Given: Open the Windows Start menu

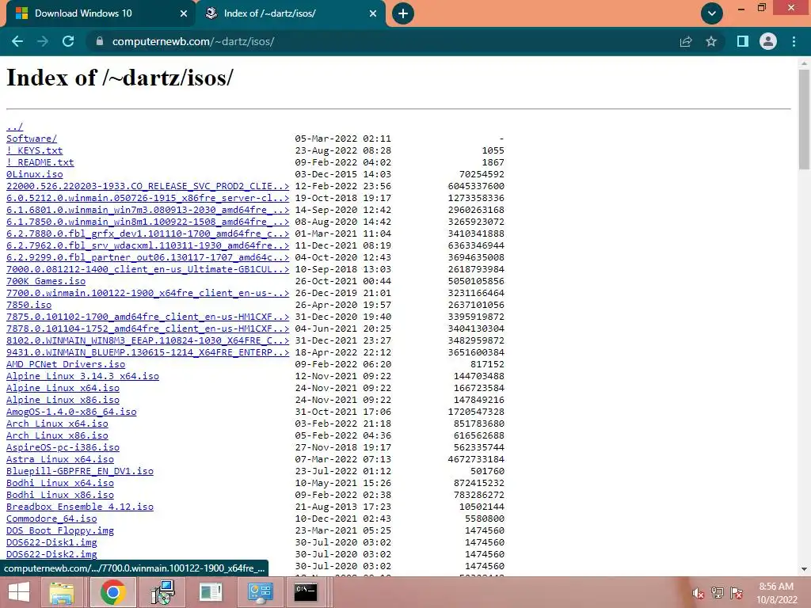Looking at the screenshot, I should pyautogui.click(x=19, y=592).
